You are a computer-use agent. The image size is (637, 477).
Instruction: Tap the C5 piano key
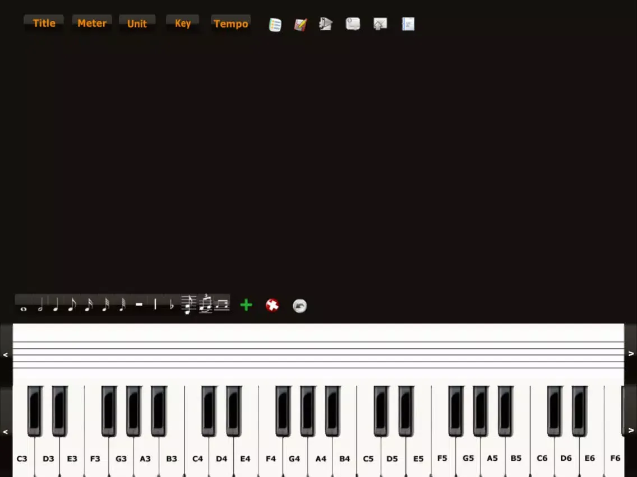(x=368, y=459)
